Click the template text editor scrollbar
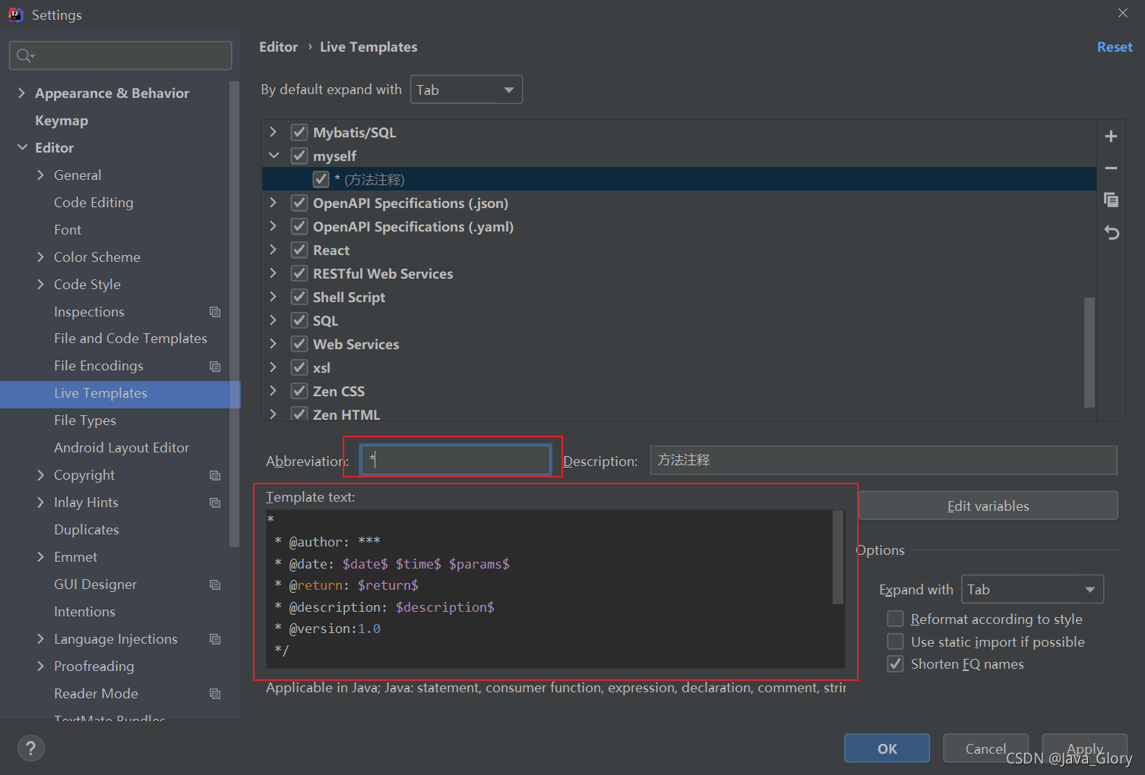The width and height of the screenshot is (1145, 775). pyautogui.click(x=838, y=556)
